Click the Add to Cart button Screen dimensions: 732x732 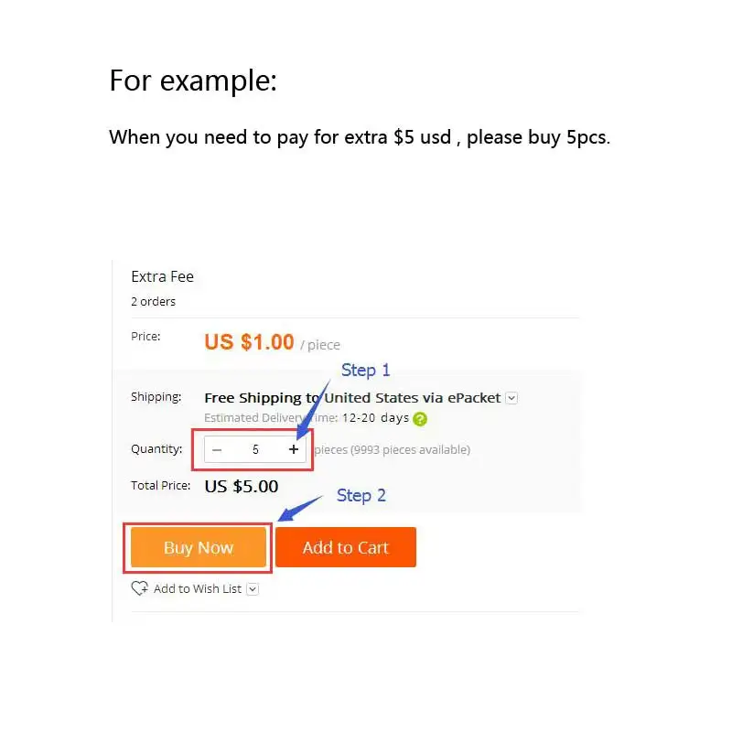(x=346, y=547)
